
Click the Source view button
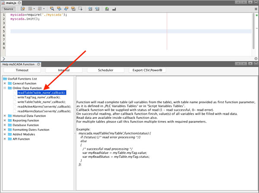pyautogui.click(x=9, y=9)
